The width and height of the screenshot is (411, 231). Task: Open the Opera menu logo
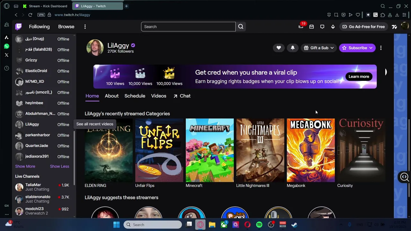coord(6,6)
